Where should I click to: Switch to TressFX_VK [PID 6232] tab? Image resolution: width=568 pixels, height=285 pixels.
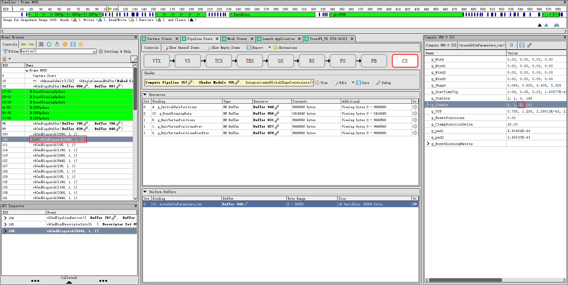328,39
